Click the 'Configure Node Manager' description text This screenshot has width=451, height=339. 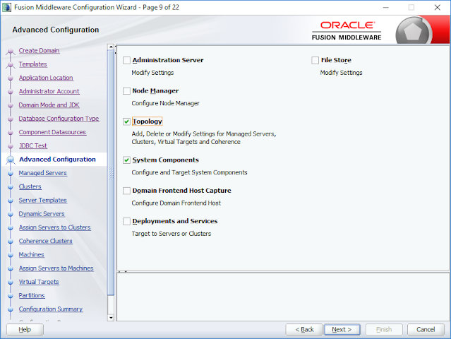click(x=165, y=103)
